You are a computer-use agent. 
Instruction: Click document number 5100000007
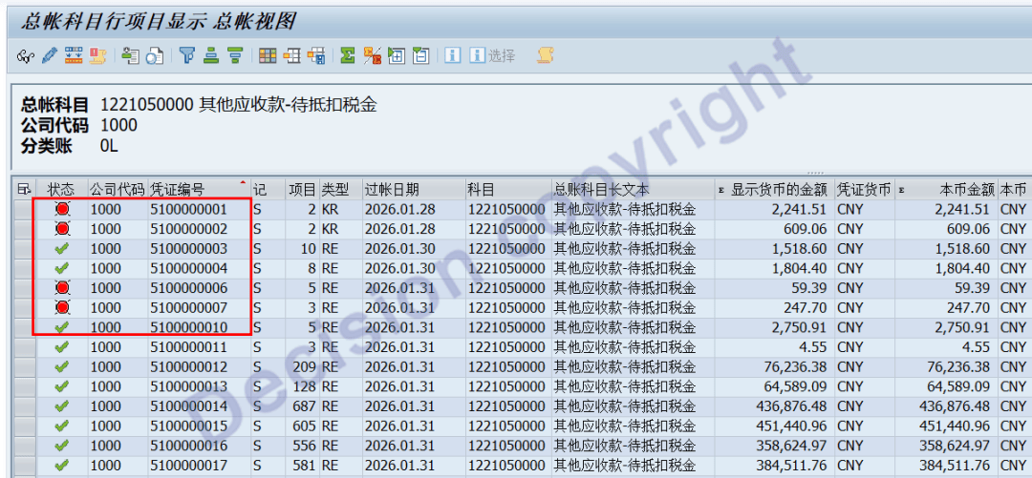coord(189,308)
